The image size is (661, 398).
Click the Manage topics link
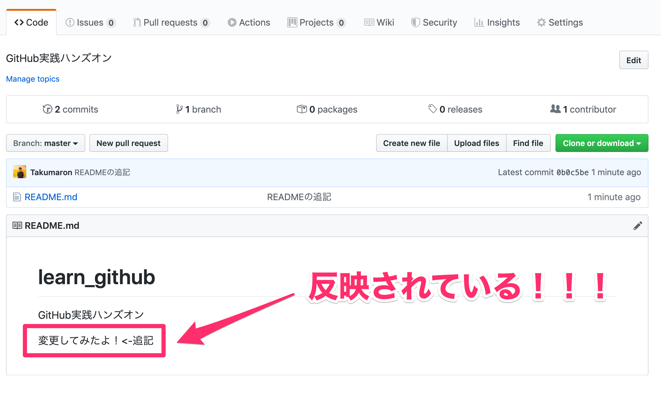pyautogui.click(x=33, y=79)
